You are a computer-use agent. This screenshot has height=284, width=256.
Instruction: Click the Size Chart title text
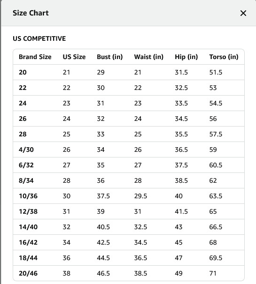point(31,13)
